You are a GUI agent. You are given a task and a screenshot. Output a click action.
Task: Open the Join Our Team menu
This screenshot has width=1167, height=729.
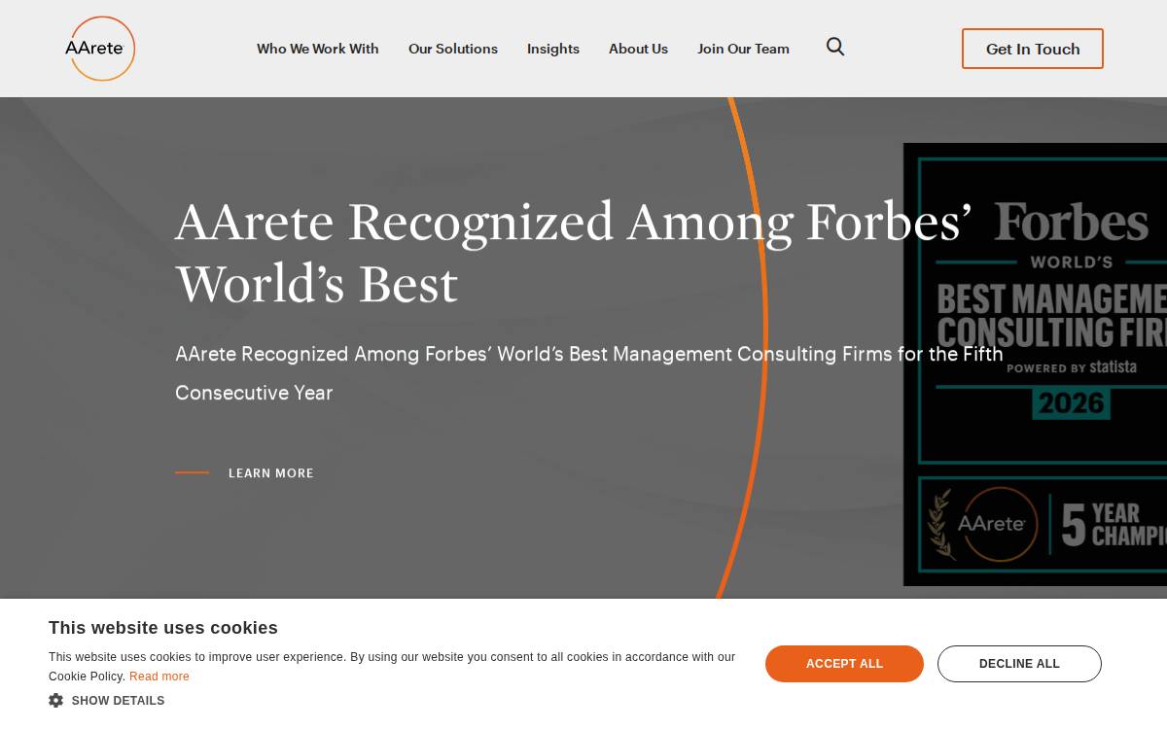tap(743, 49)
